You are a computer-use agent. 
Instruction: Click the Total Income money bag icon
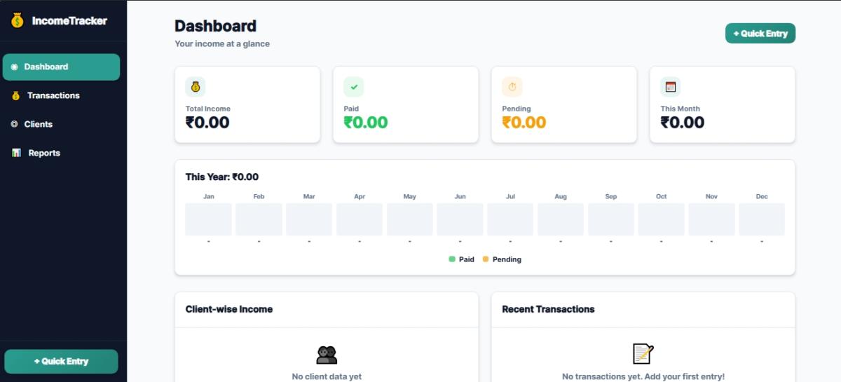(196, 87)
